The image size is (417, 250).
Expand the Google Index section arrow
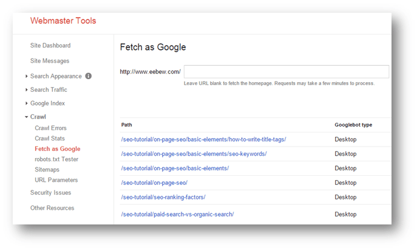pos(26,103)
